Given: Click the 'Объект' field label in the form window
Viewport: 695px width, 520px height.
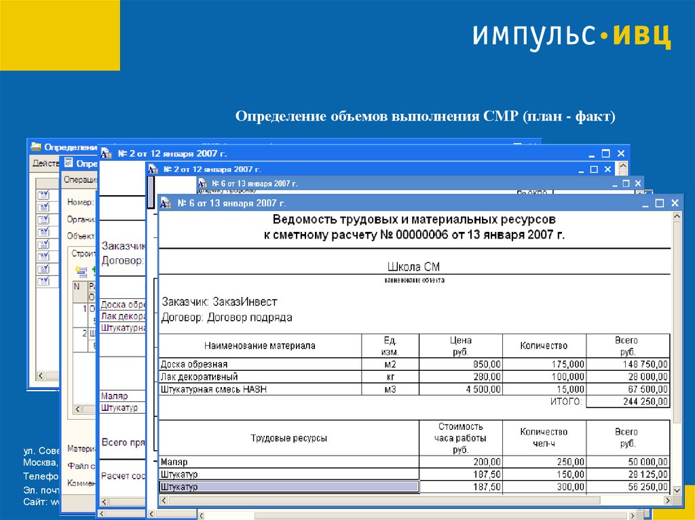Looking at the screenshot, I should 81,236.
